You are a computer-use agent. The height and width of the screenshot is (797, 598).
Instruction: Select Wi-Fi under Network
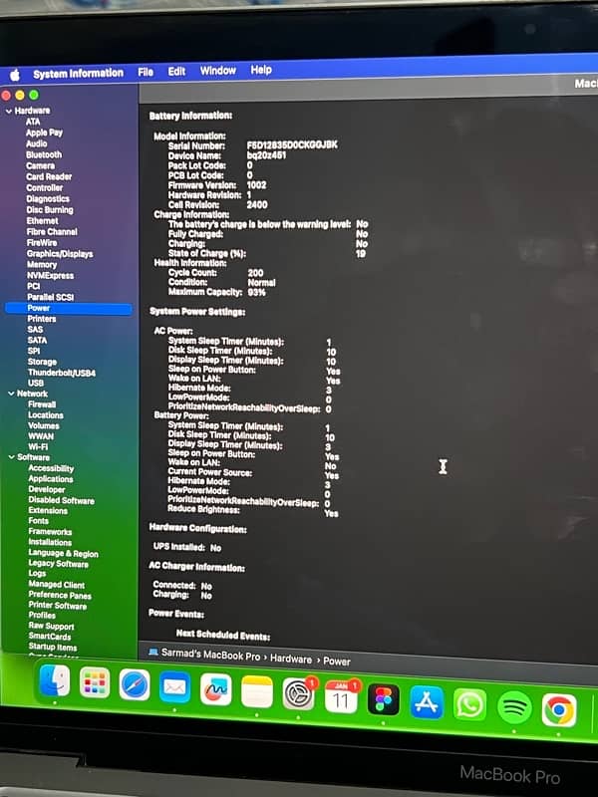coord(39,446)
